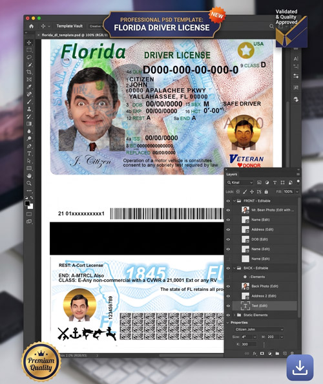The height and width of the screenshot is (384, 323).
Task: Hide the Back Photo (Edit) layer
Action: click(228, 286)
